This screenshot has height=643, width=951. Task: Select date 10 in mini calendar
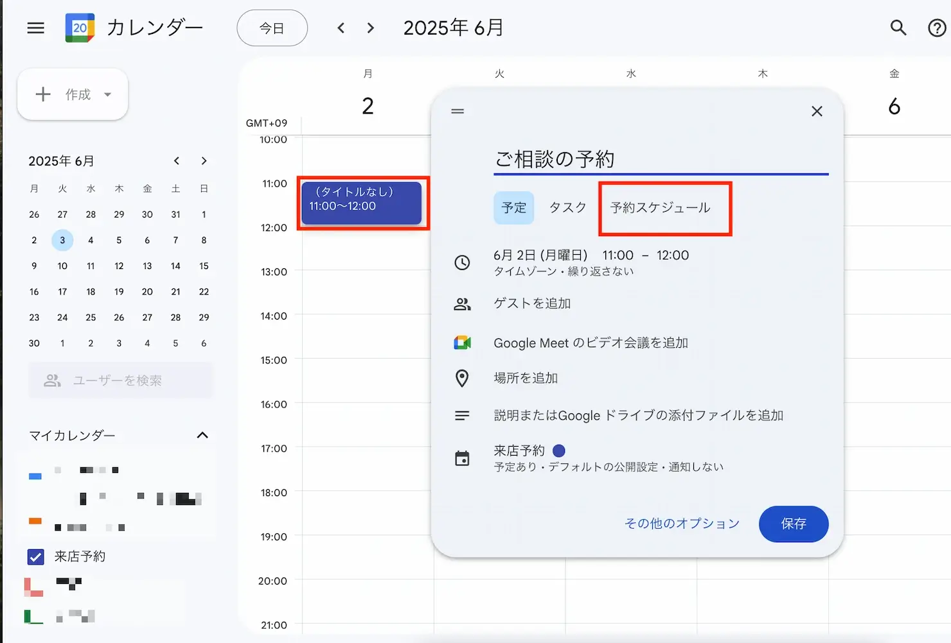coord(62,266)
